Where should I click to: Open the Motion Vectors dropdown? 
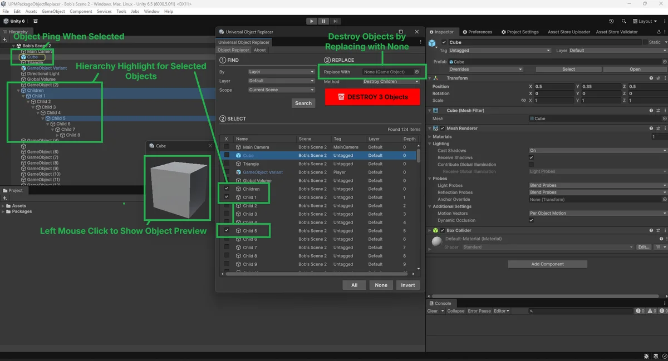coord(598,213)
